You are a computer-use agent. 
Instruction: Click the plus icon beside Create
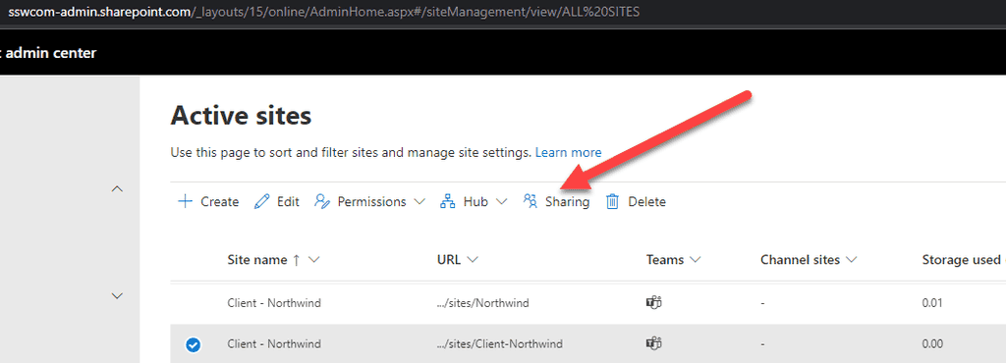coord(185,202)
